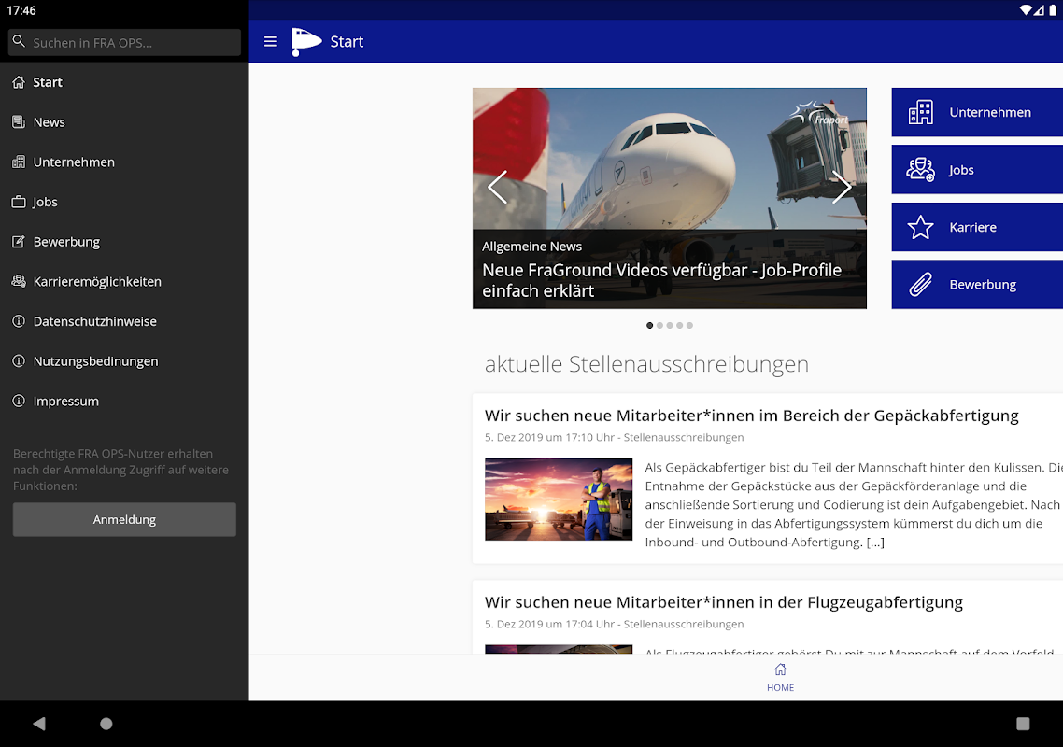The width and height of the screenshot is (1063, 747).
Task: Open Impressum in the sidebar
Action: pyautogui.click(x=124, y=401)
